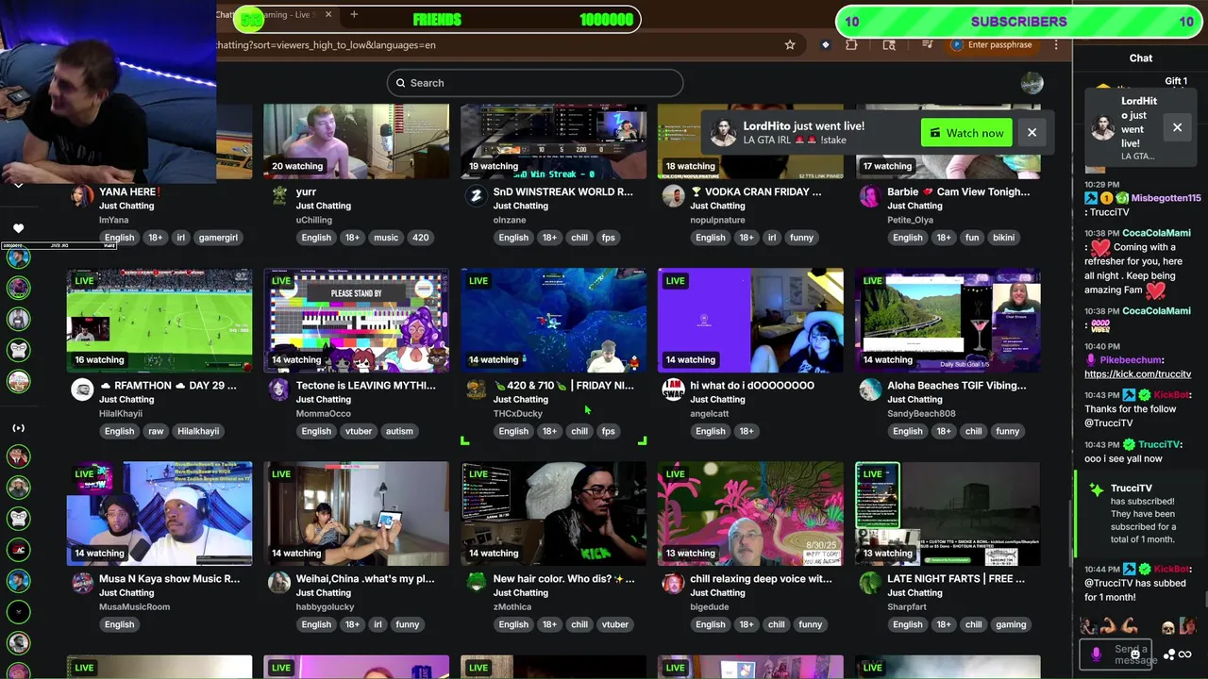Expand the sidebar with the chevron arrow
The height and width of the screenshot is (679, 1208).
pos(18,186)
